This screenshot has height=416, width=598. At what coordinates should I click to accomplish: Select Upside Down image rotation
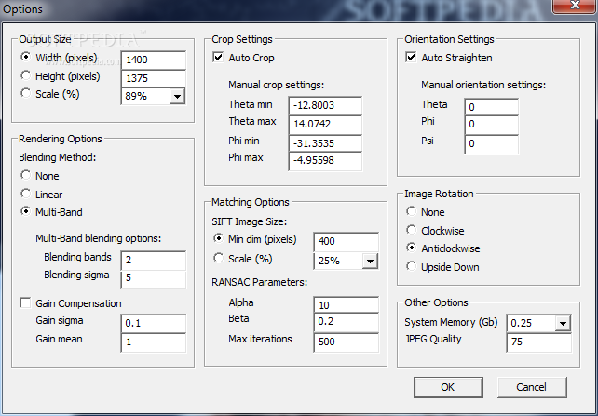point(411,266)
